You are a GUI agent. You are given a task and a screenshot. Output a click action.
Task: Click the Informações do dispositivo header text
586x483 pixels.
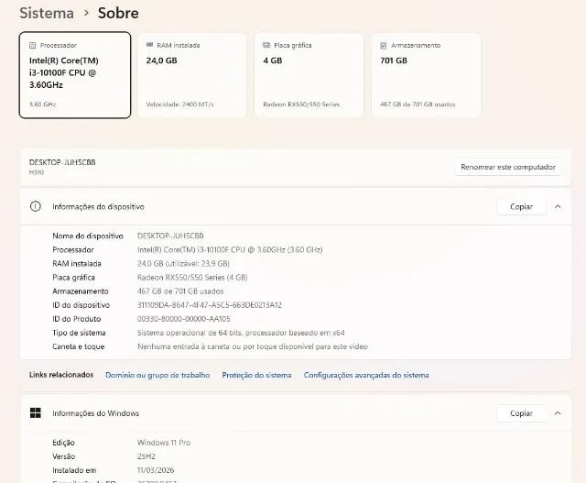[x=98, y=206]
